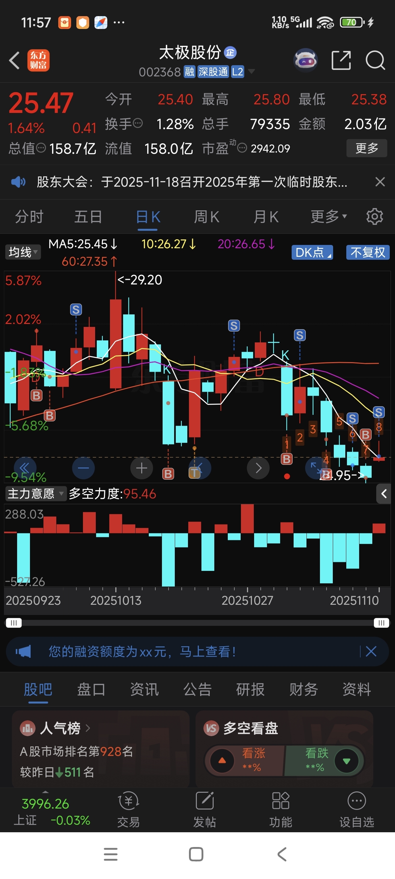395x879 pixels.
Task: Switch to 五日 chart tab
Action: (88, 217)
